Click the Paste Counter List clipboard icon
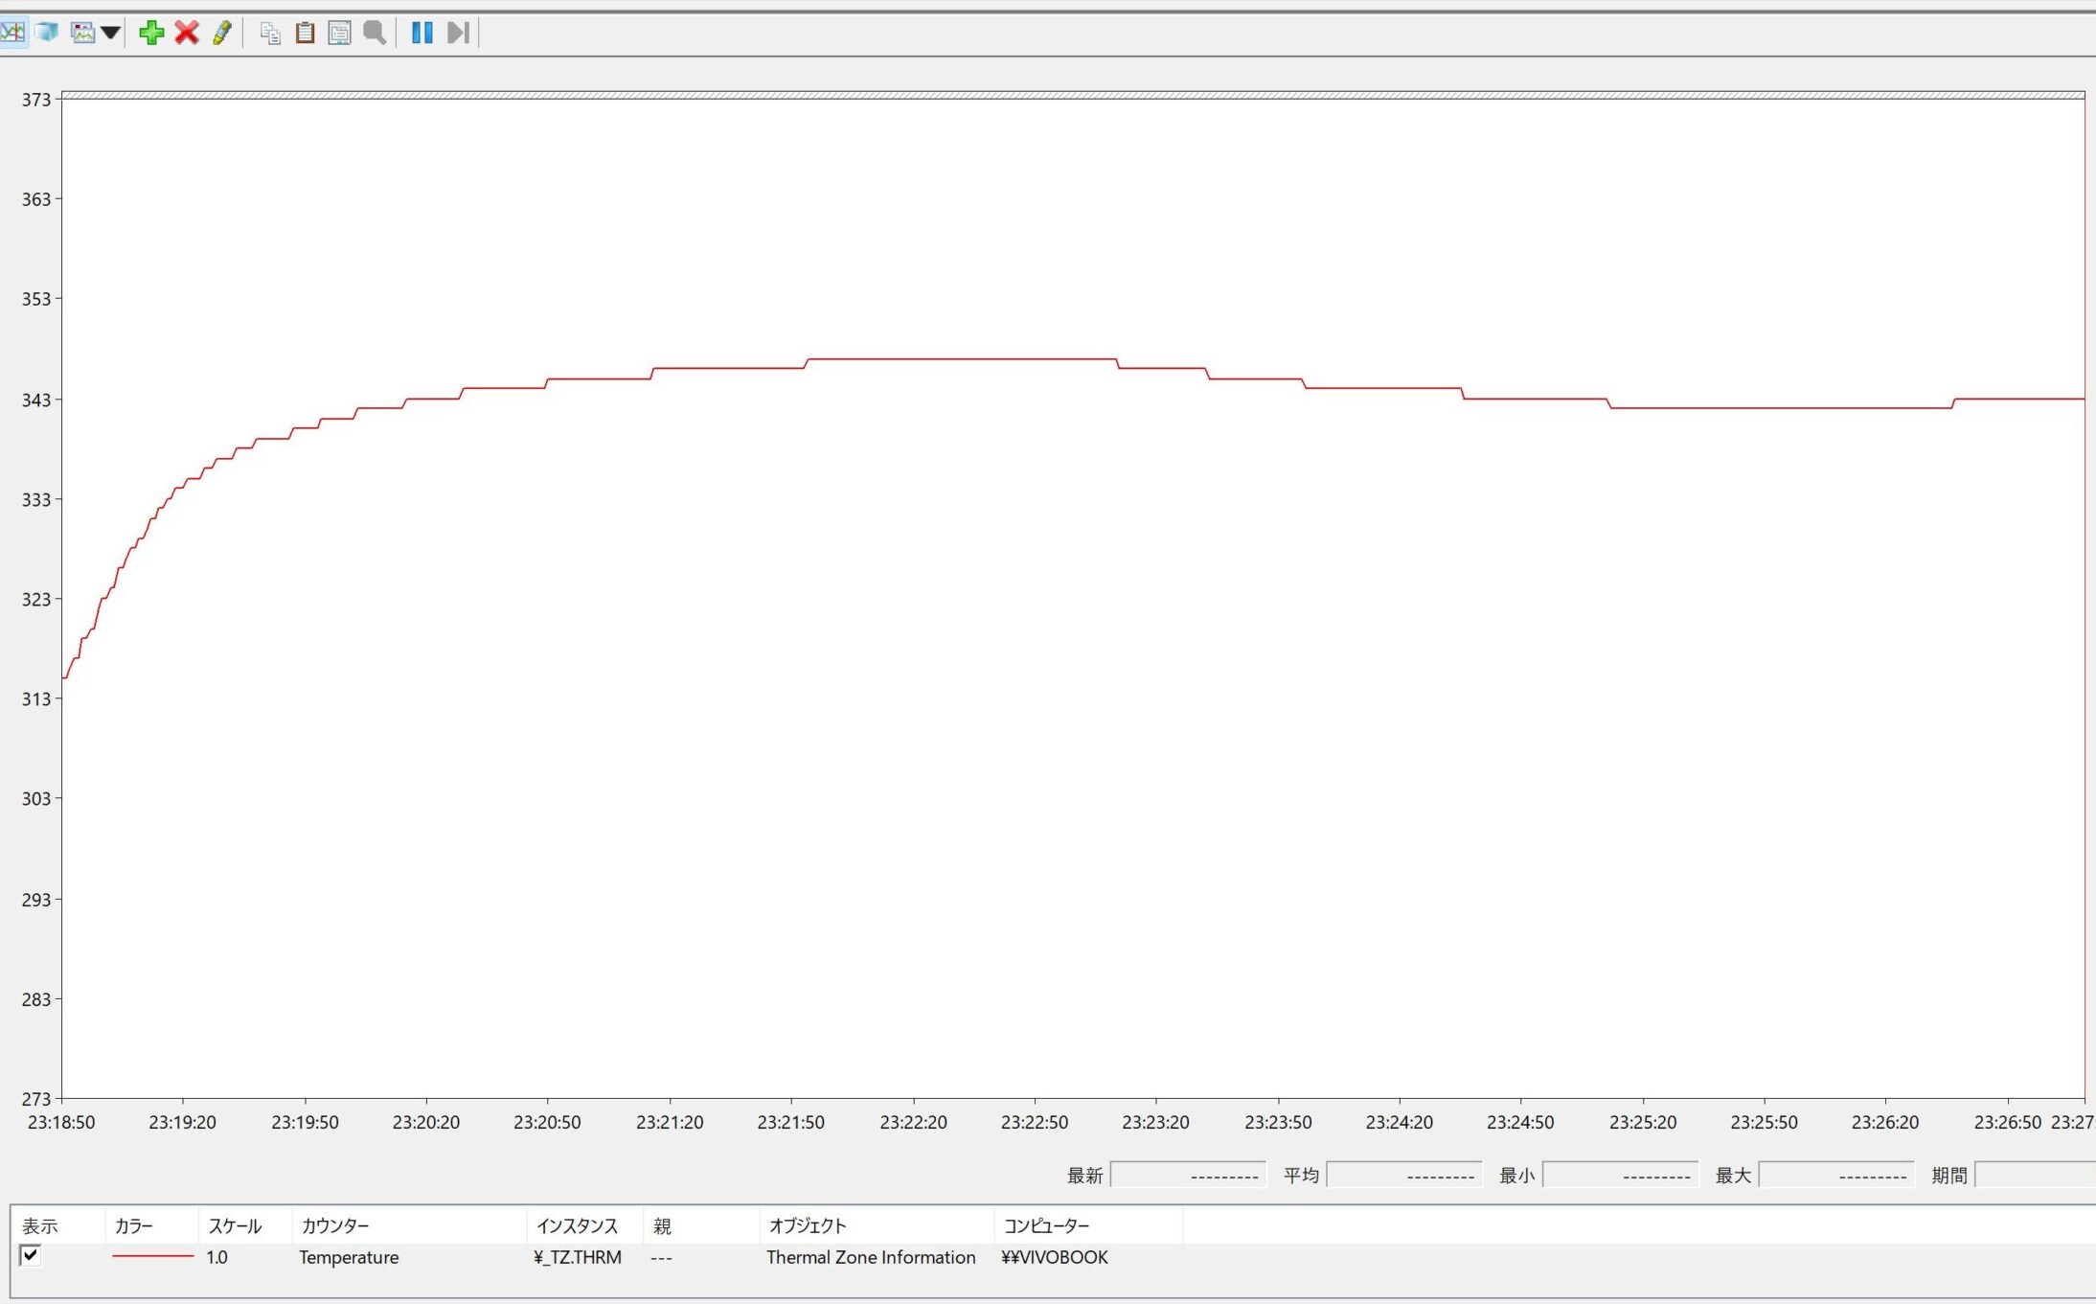 [x=305, y=33]
